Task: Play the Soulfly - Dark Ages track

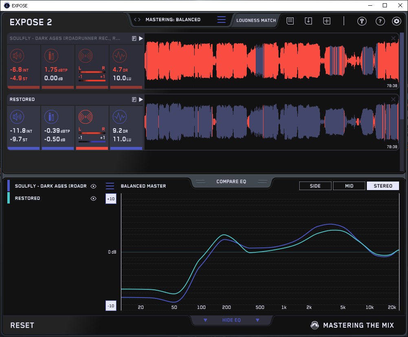Action: pos(141,39)
